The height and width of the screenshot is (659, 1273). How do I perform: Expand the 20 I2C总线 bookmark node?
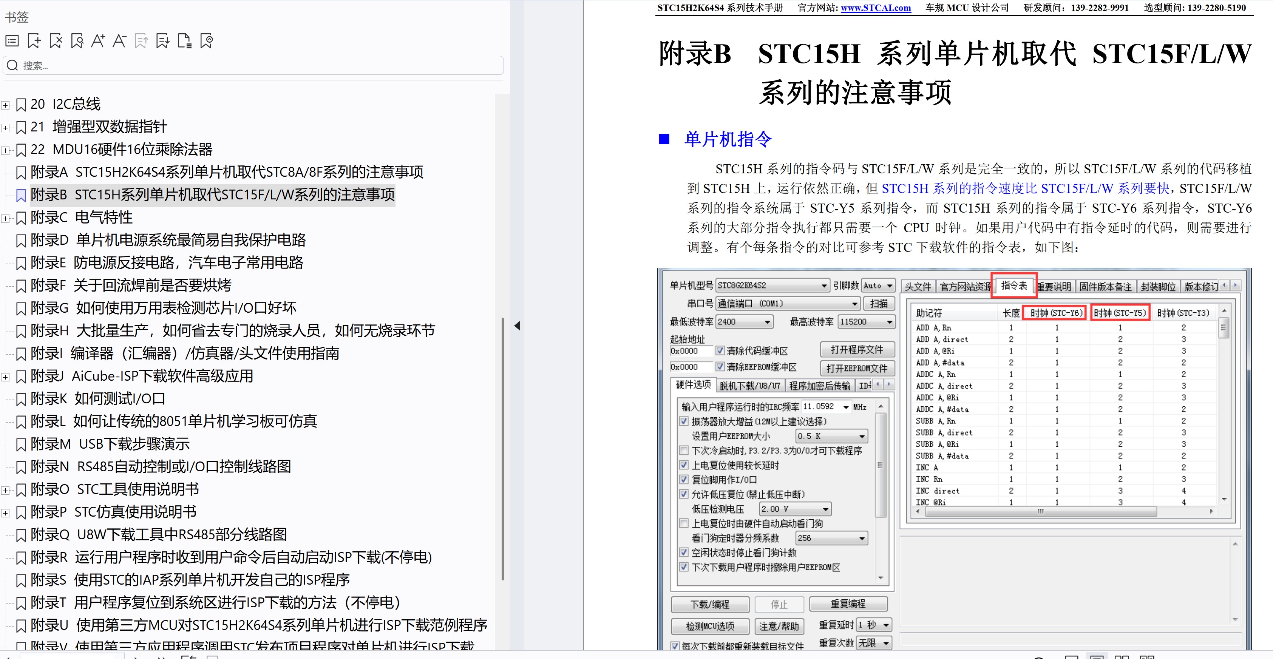[x=5, y=105]
